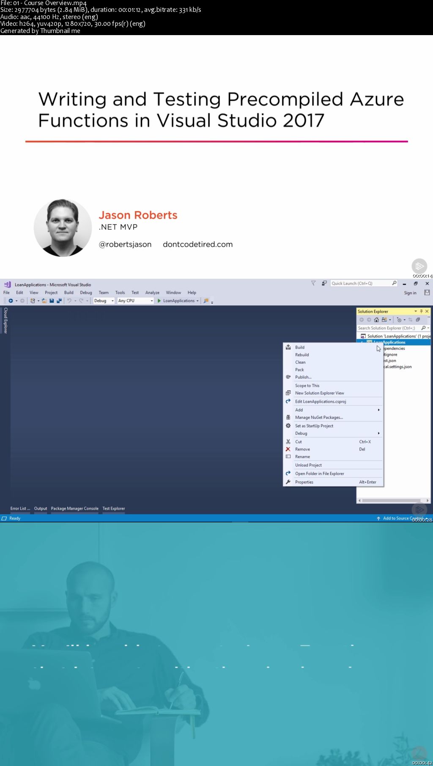This screenshot has width=433, height=766.
Task: Click the Redo toolbar icon
Action: (81, 301)
